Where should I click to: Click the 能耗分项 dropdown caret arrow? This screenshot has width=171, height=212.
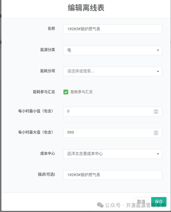click(x=158, y=71)
